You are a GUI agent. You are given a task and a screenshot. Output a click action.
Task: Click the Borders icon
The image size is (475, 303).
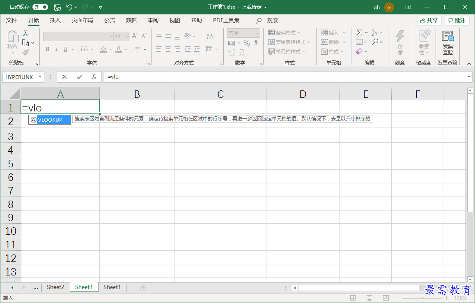tap(84, 49)
